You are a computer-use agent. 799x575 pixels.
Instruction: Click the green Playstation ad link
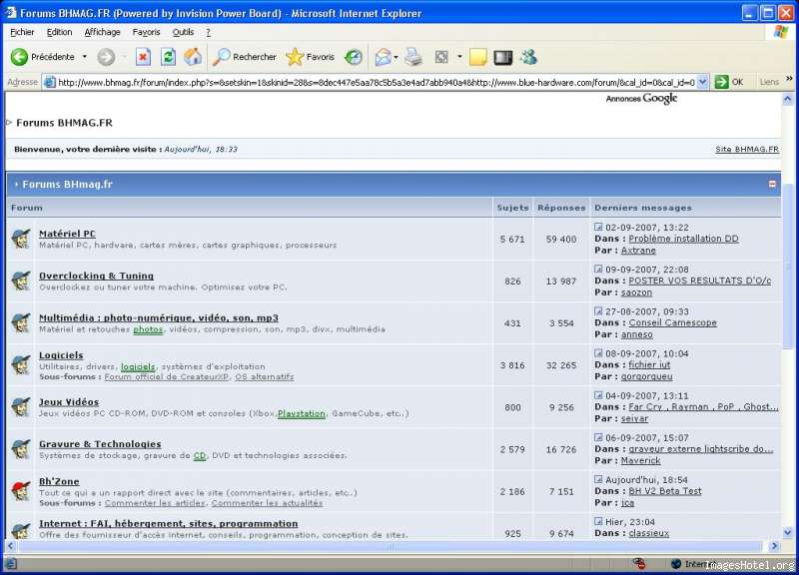302,413
